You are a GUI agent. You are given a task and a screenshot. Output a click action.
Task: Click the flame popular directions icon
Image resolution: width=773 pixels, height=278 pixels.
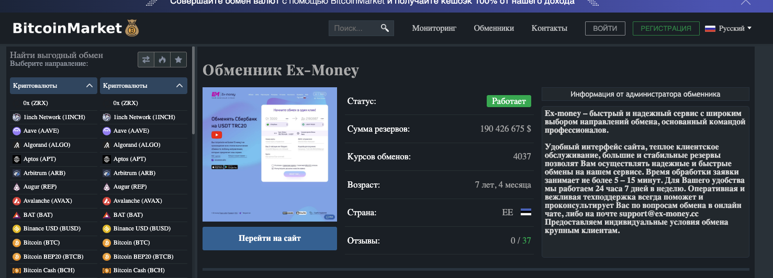click(162, 60)
